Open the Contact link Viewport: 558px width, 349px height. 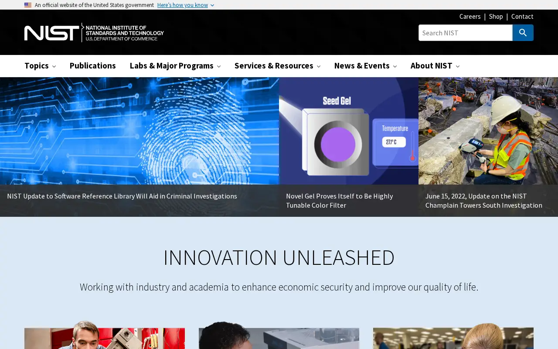pyautogui.click(x=522, y=17)
